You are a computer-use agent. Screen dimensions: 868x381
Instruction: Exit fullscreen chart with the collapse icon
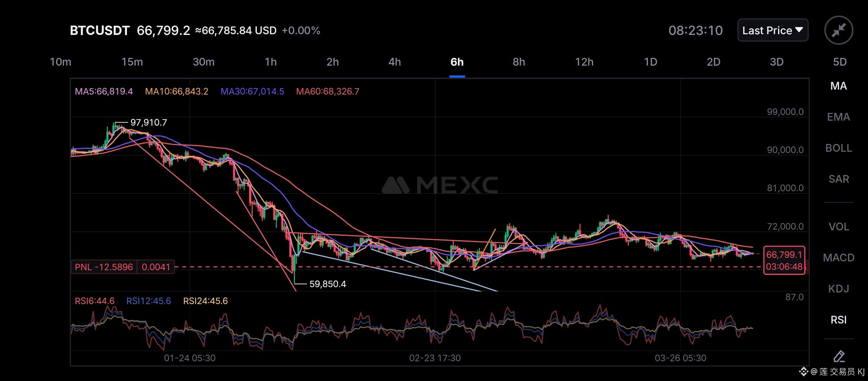838,30
